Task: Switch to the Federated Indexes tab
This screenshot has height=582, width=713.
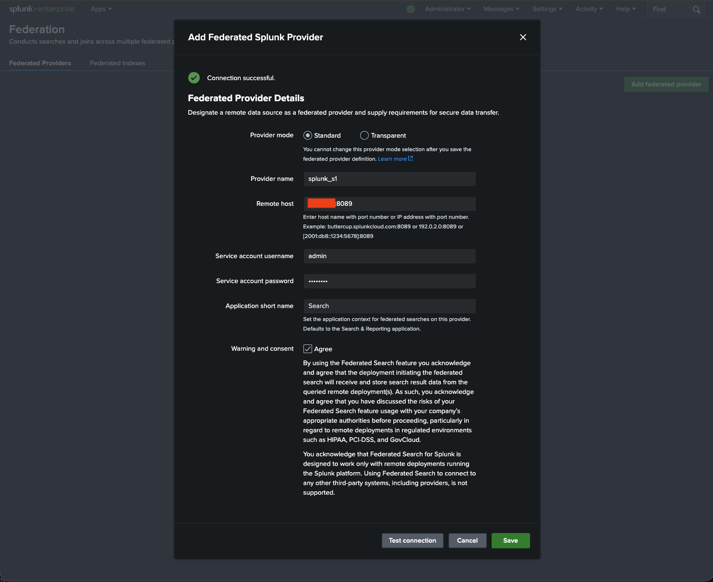Action: [x=118, y=63]
